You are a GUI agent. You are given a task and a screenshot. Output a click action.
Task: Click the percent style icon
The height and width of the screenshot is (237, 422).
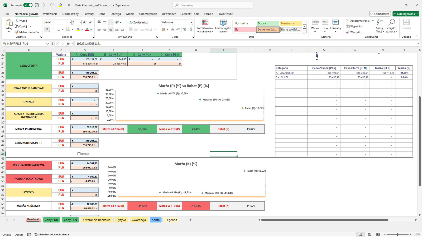(x=172, y=29)
